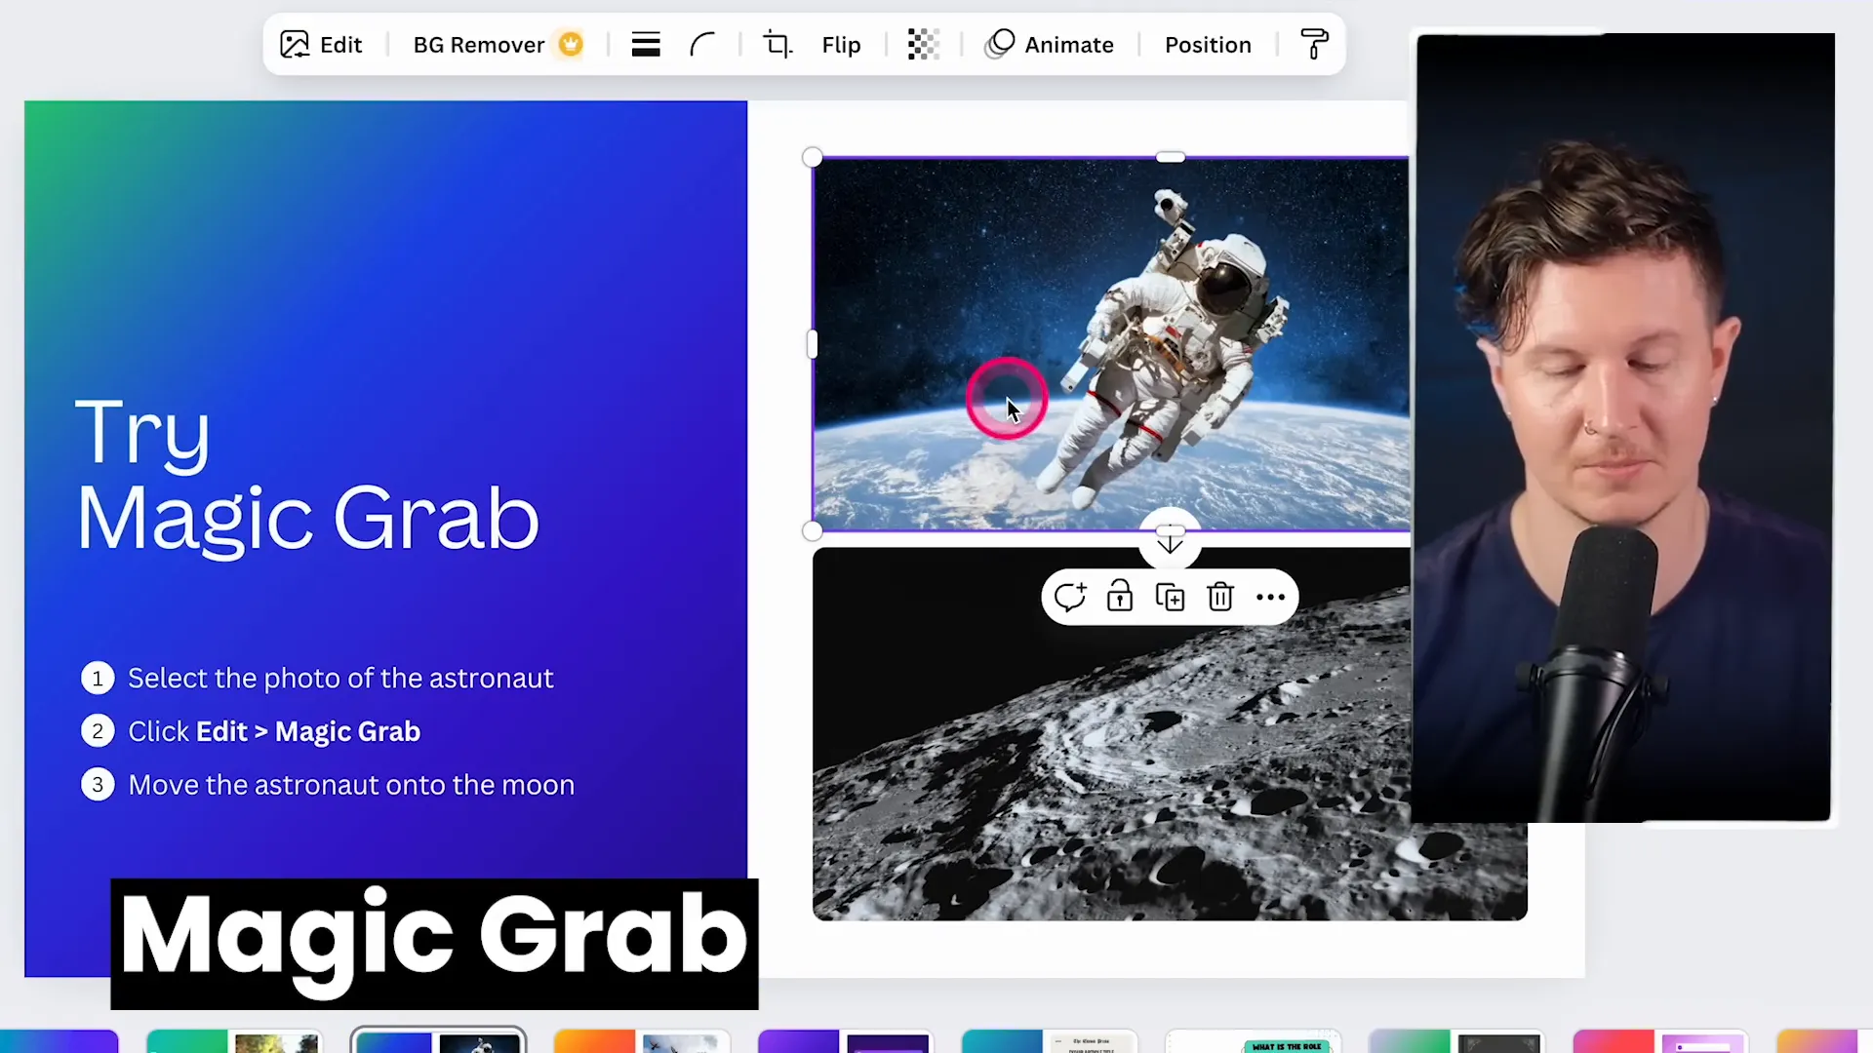Open the orange page thumbnail
The image size is (1873, 1053).
(641, 1042)
